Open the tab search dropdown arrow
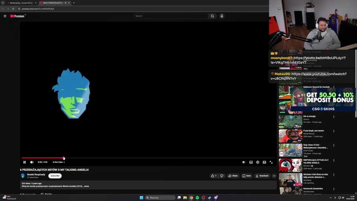Screen dimensions: 357x201 click(x=3, y=3)
